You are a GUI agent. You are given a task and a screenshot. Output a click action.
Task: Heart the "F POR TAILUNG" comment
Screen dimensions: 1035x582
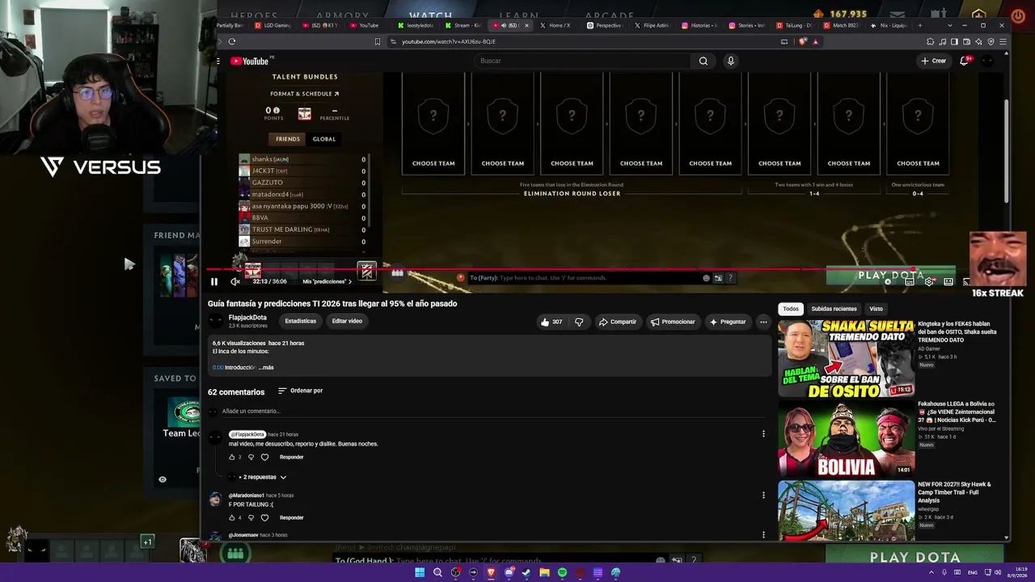pyautogui.click(x=264, y=518)
